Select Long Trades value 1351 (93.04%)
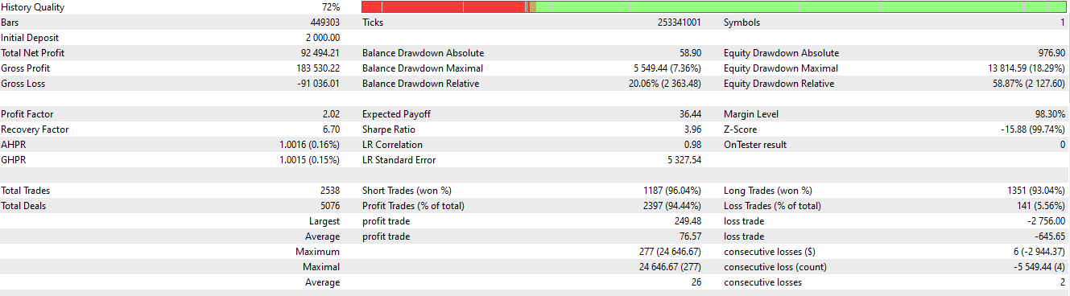Image resolution: width=1070 pixels, height=296 pixels. (x=1036, y=191)
